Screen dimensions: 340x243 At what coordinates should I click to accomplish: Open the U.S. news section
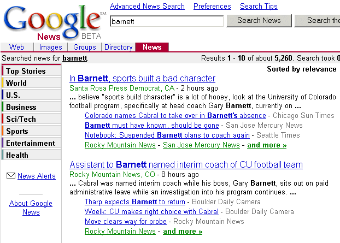tap(31, 95)
